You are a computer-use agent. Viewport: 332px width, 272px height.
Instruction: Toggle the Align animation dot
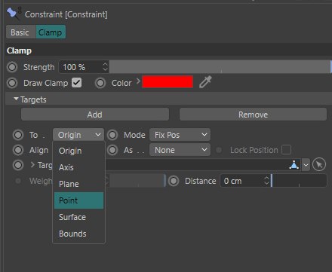18,150
